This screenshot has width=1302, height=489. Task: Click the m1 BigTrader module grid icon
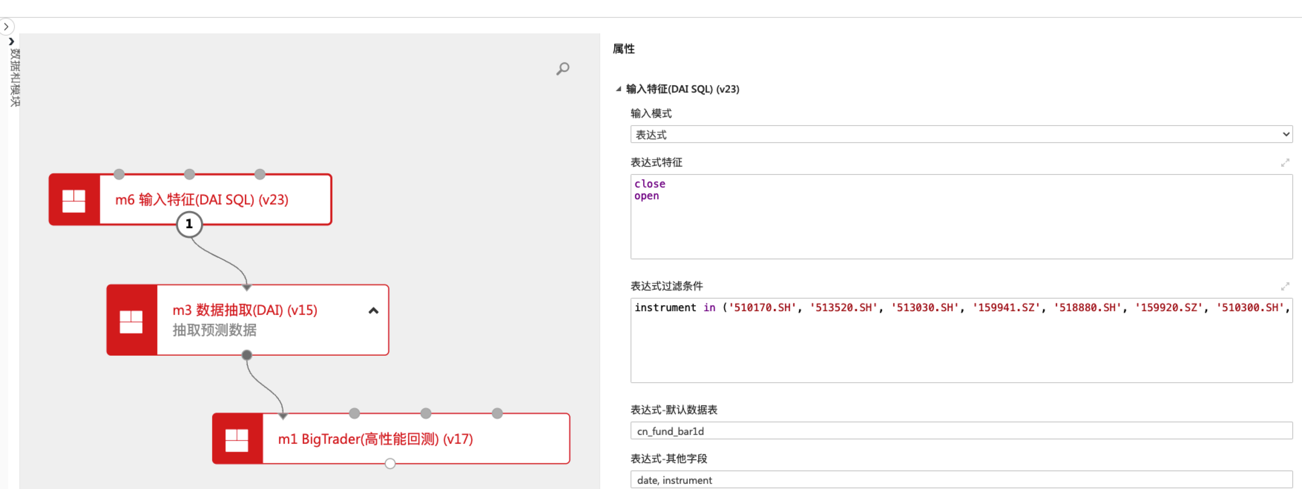click(x=237, y=440)
